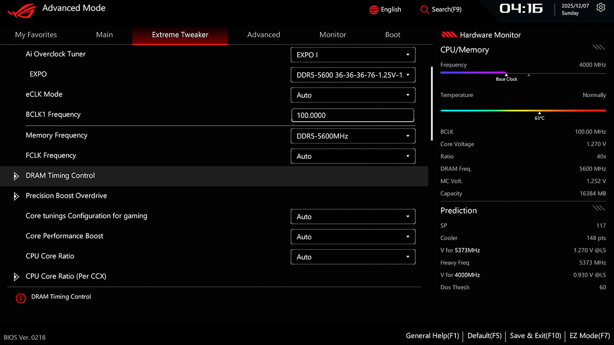Image resolution: width=614 pixels, height=345 pixels.
Task: Expand the Precision Boost Overdrive arrow
Action: tap(16, 196)
